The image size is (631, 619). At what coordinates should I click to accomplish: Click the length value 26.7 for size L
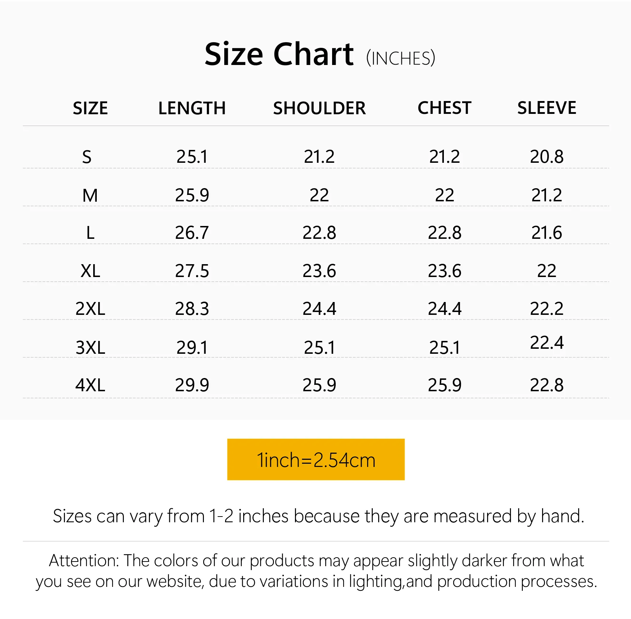[192, 233]
